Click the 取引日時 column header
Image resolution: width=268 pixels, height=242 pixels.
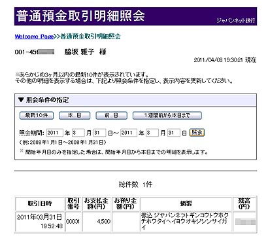tap(40, 203)
